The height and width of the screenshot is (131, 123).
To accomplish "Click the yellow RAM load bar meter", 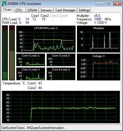I will tap(12, 53).
